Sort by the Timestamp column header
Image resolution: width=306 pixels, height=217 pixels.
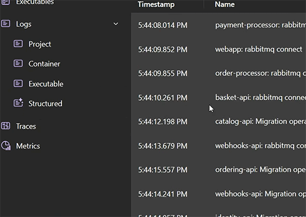(156, 4)
